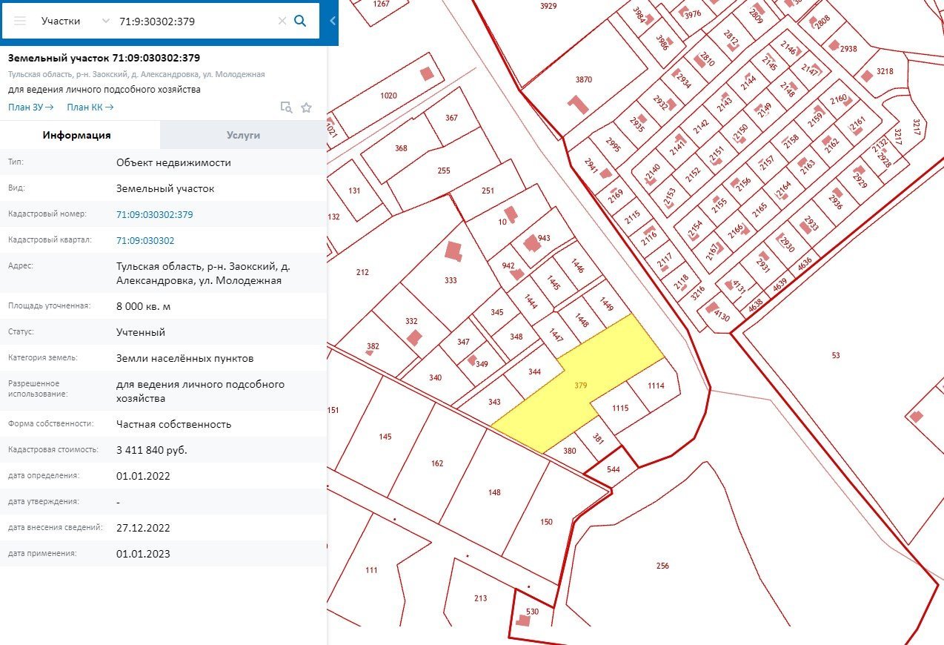Clear the search query with X
This screenshot has width=944, height=645.
tap(282, 21)
